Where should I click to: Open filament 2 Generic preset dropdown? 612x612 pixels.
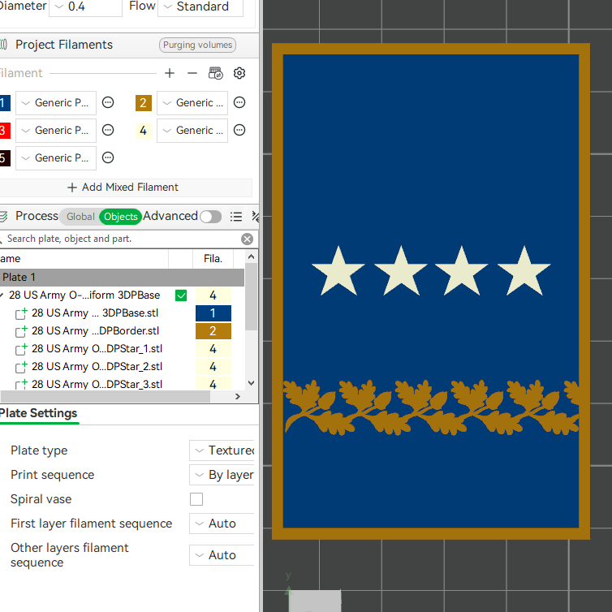[x=192, y=103]
